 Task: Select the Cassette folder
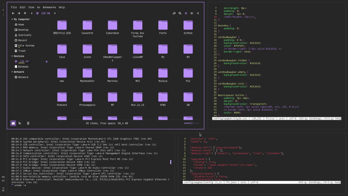coord(87,28)
